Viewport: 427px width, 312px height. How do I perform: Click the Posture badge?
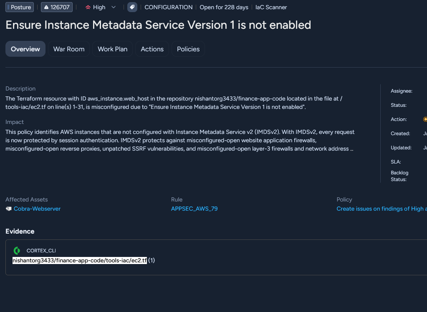[20, 7]
